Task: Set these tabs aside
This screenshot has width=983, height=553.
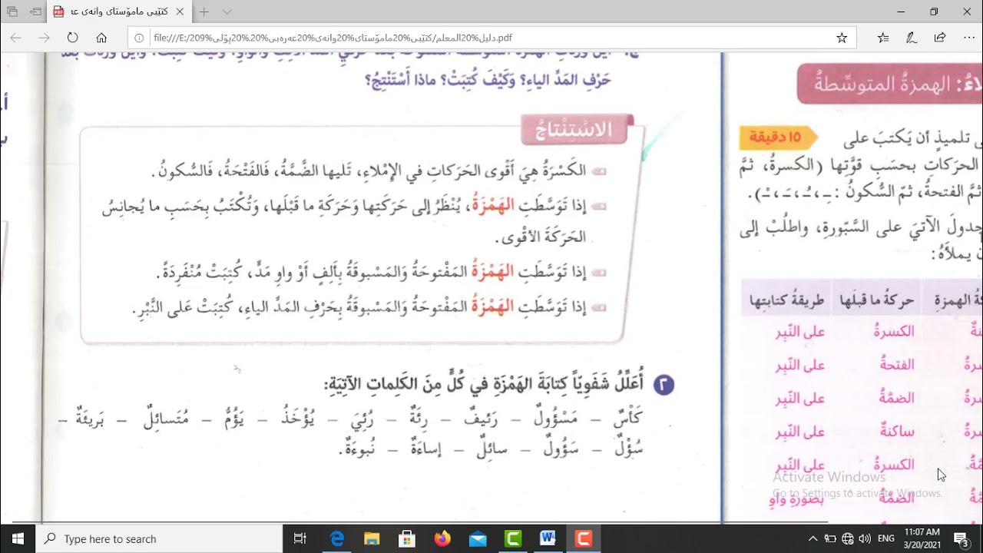Action: (x=35, y=12)
